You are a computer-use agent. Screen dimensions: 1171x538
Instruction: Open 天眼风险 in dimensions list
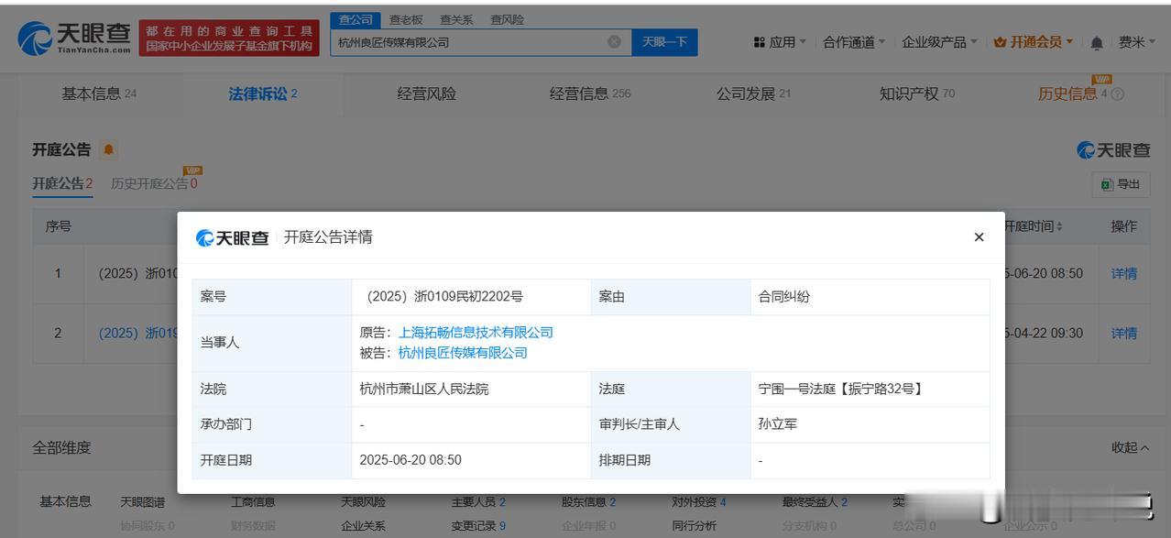click(363, 502)
